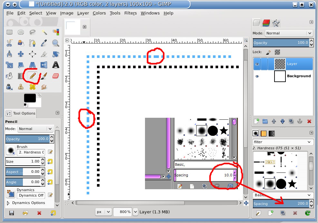Select the Free Select lasso tool
Viewport: 318px width, 223px height.
pyautogui.click(x=32, y=32)
